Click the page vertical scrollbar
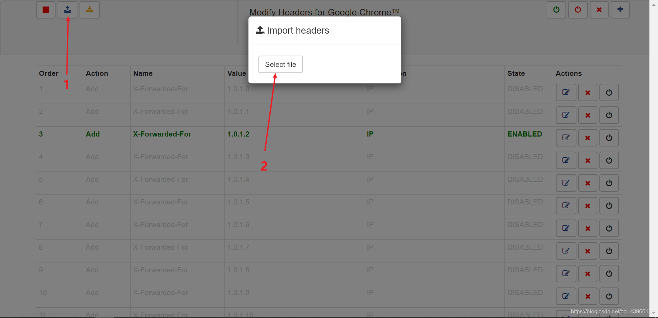Image resolution: width=658 pixels, height=318 pixels. click(x=654, y=159)
